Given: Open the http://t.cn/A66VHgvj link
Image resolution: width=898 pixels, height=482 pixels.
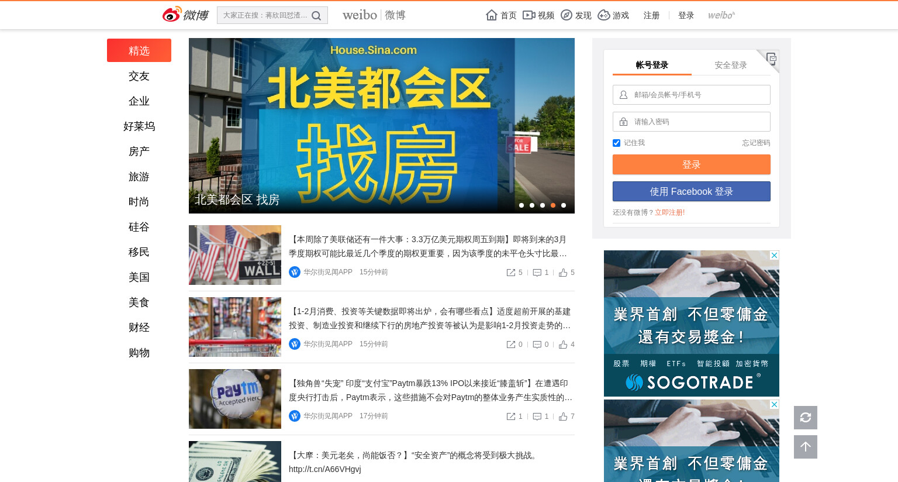Looking at the screenshot, I should pyautogui.click(x=325, y=469).
